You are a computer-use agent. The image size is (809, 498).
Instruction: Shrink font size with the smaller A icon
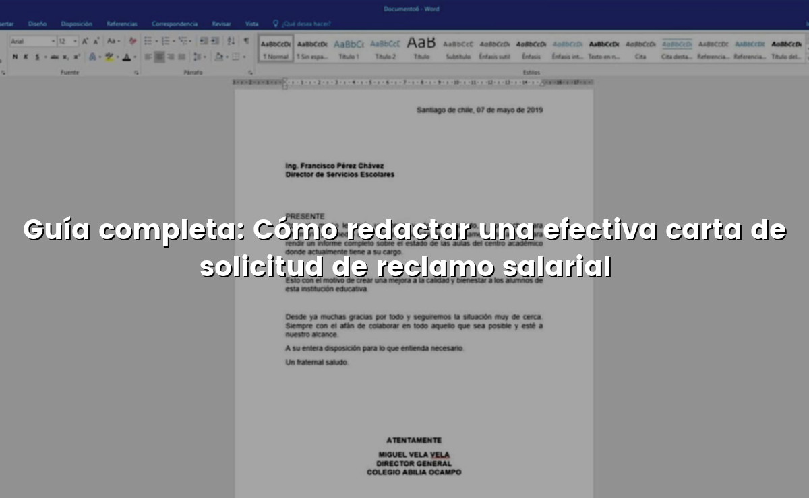(x=96, y=42)
